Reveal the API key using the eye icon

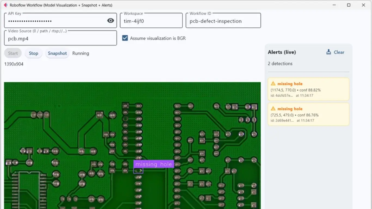(111, 21)
